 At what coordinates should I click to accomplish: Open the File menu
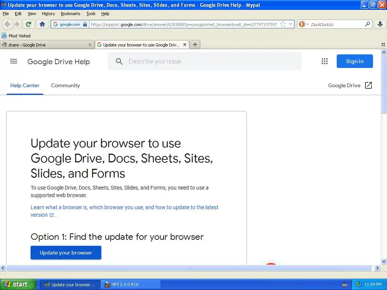coord(6,14)
